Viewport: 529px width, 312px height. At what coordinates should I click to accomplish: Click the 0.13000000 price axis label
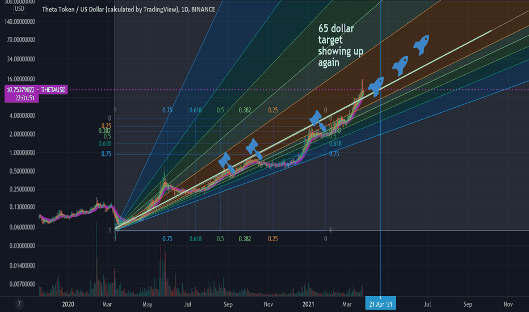pos(22,207)
